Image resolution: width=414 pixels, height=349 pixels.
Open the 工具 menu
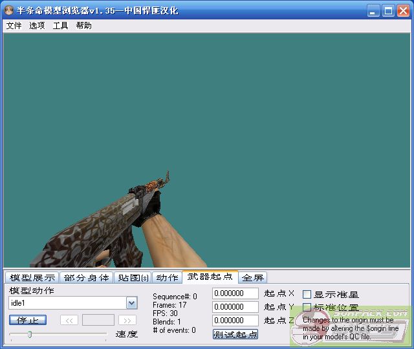pyautogui.click(x=60, y=26)
